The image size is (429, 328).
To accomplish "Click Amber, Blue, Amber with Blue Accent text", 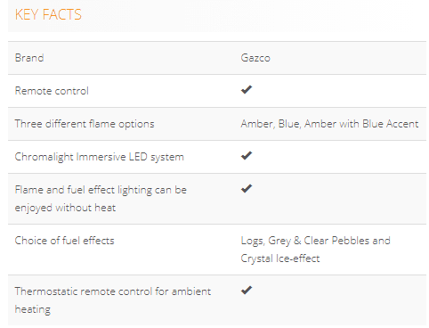I will pyautogui.click(x=329, y=124).
